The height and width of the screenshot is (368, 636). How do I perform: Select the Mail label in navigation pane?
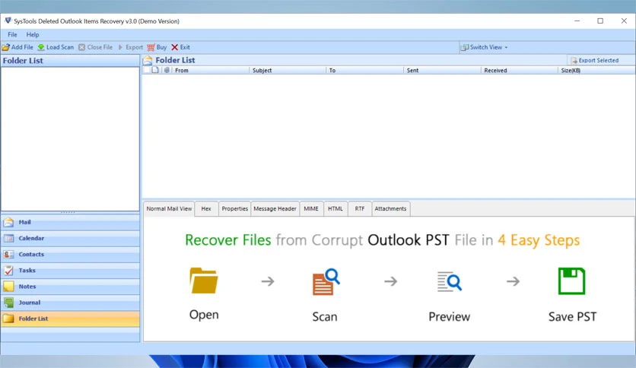point(25,222)
